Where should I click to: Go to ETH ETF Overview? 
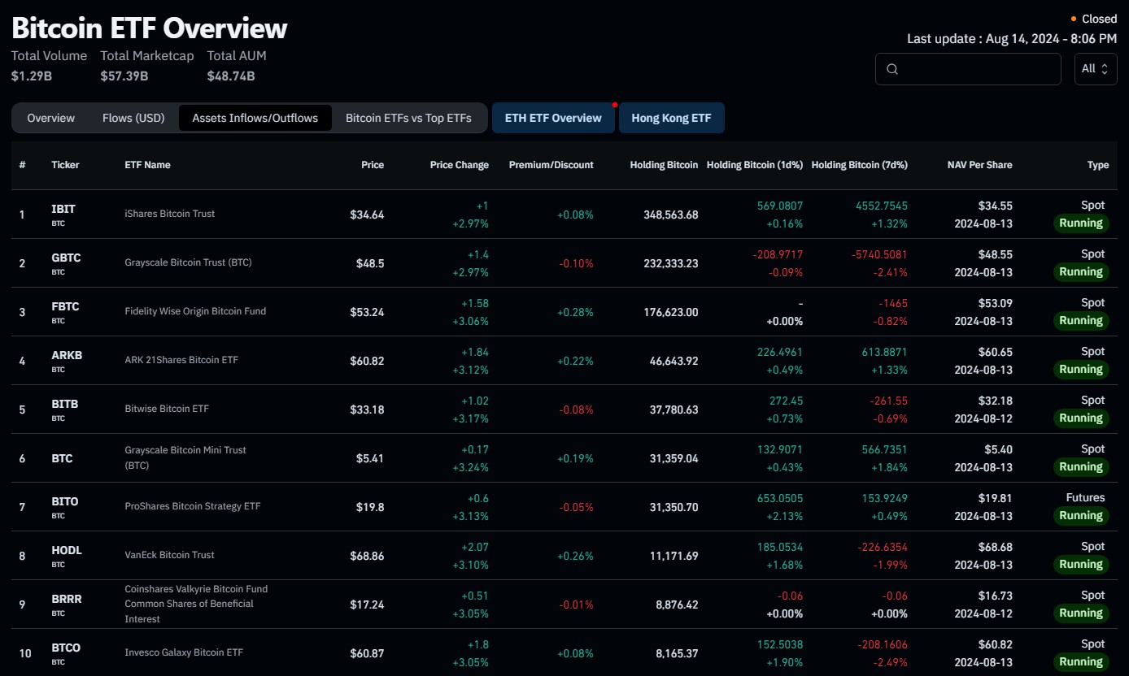(x=553, y=118)
